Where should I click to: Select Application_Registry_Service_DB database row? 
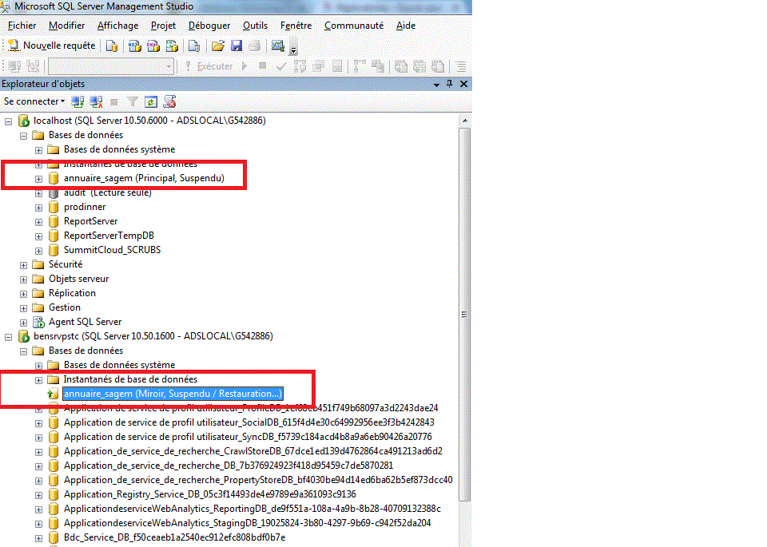click(210, 494)
